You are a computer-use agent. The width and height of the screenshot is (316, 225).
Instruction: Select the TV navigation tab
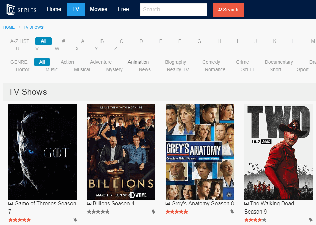(76, 9)
